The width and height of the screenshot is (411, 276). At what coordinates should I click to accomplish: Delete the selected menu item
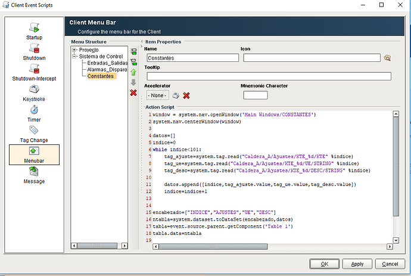133,92
